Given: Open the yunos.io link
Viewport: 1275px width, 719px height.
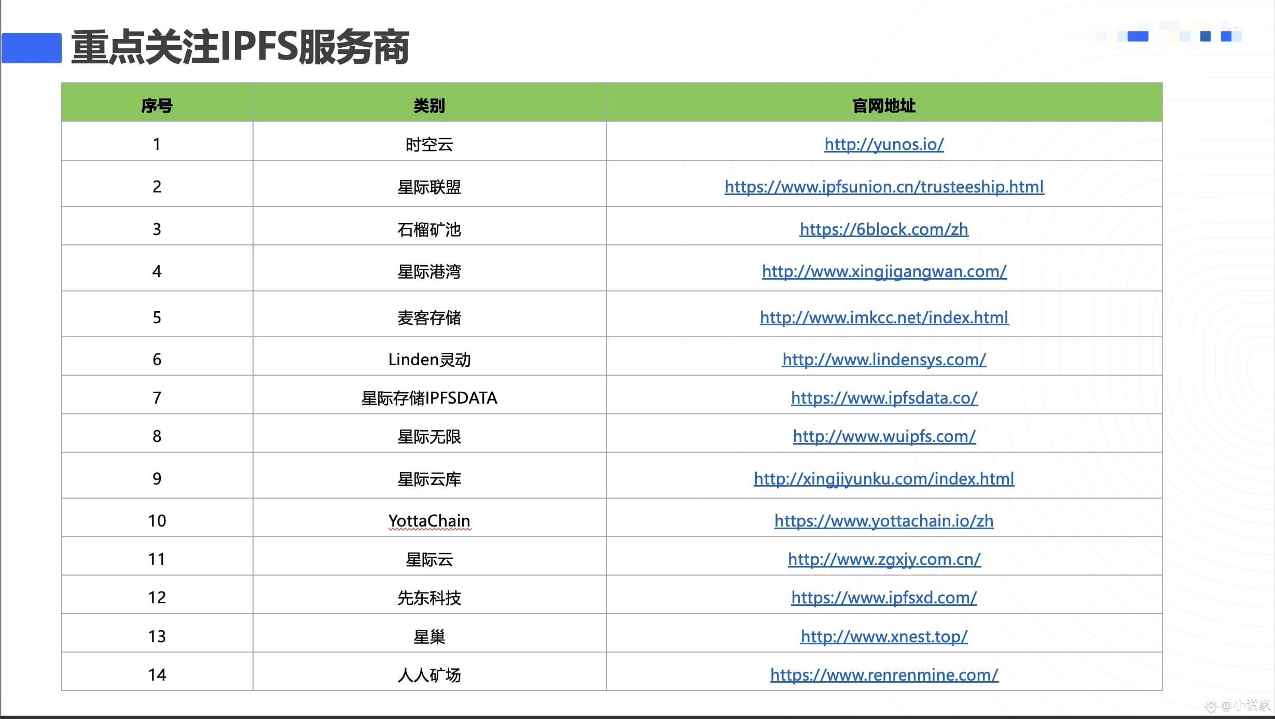Looking at the screenshot, I should pos(884,144).
